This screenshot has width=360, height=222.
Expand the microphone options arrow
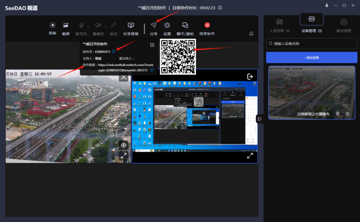(x=88, y=27)
